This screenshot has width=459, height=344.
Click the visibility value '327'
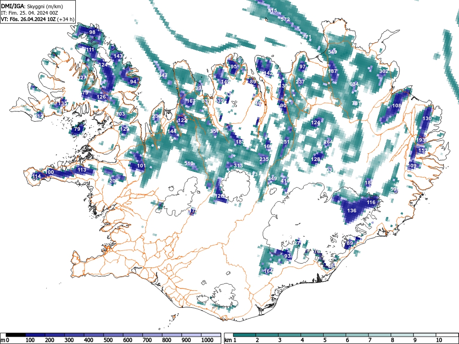coord(82,78)
